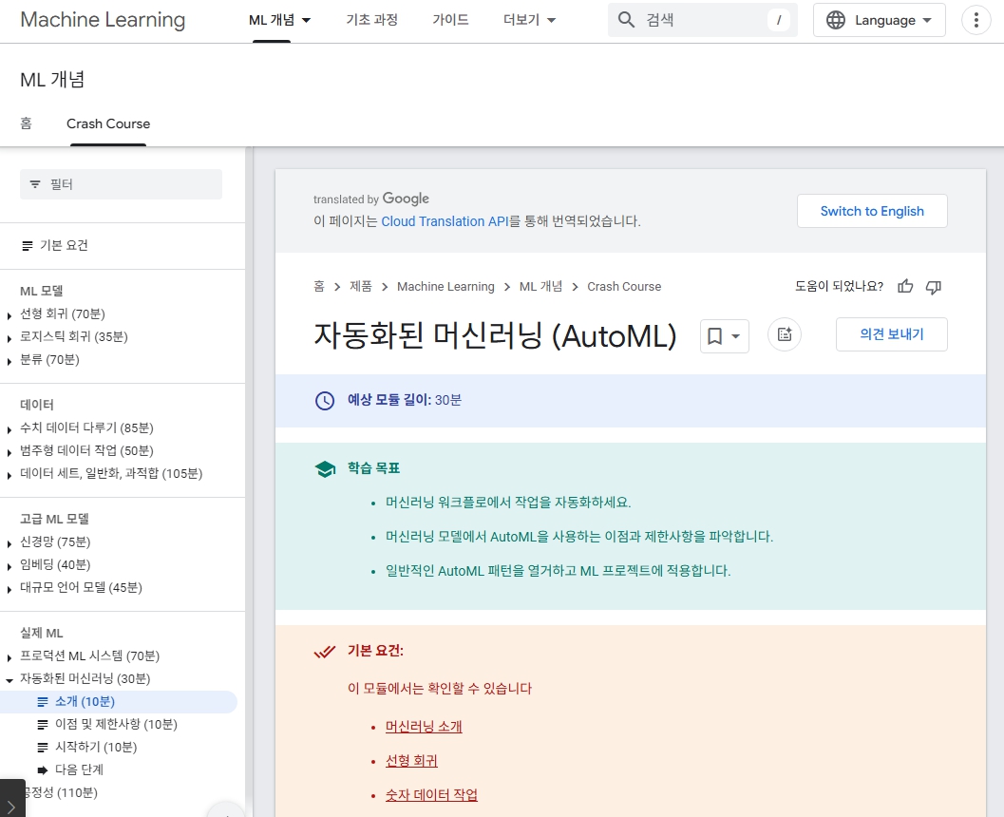
Task: Click the 홈 breadcrumb link
Action: (x=319, y=286)
